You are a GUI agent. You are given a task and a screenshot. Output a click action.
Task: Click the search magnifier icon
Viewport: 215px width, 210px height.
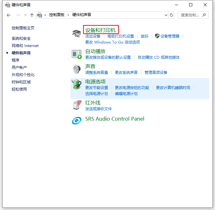pos(204,15)
